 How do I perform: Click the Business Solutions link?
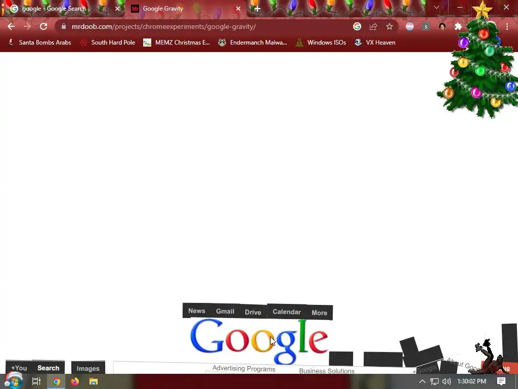[x=327, y=371]
